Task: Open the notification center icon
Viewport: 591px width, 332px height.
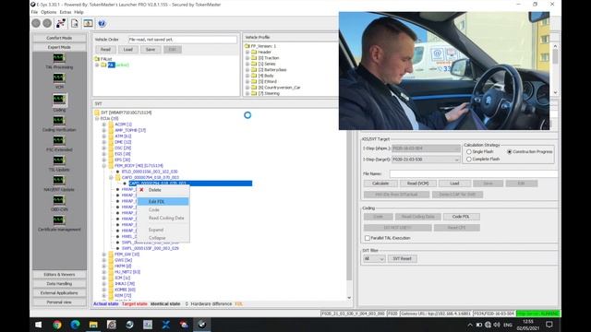Action: pyautogui.click(x=549, y=325)
